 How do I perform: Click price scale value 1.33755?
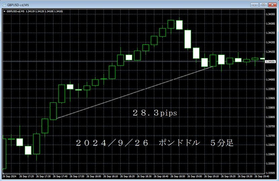[271, 126]
